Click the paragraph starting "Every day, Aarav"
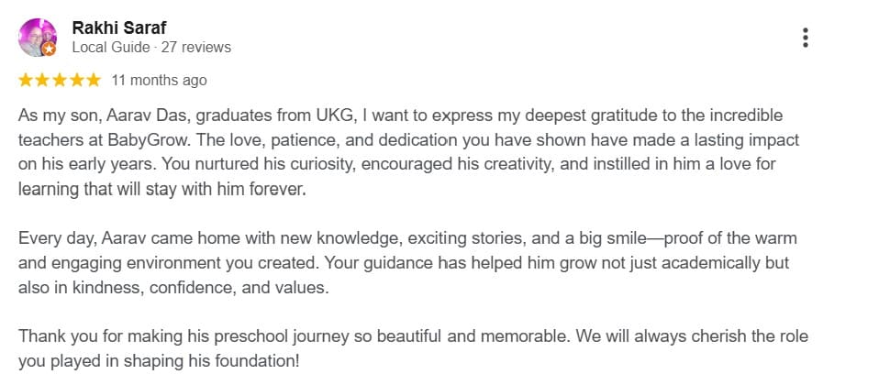The width and height of the screenshot is (890, 385). point(404,262)
